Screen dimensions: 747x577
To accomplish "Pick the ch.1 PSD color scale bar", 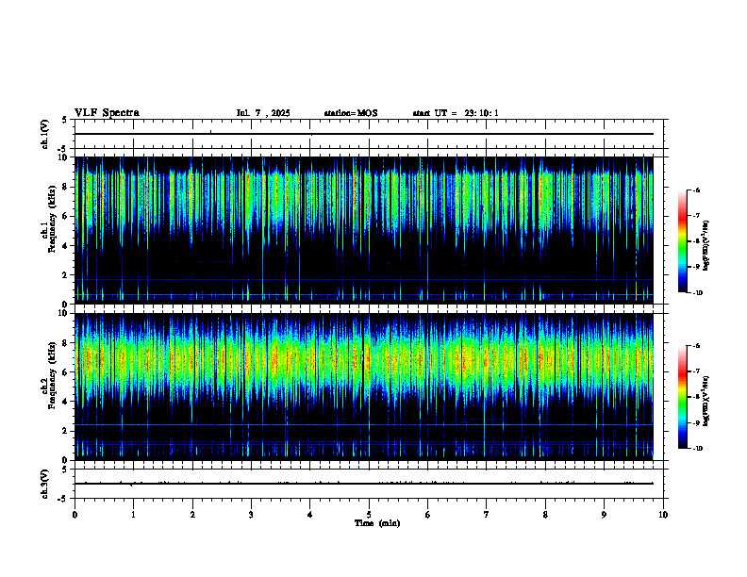I will click(683, 241).
